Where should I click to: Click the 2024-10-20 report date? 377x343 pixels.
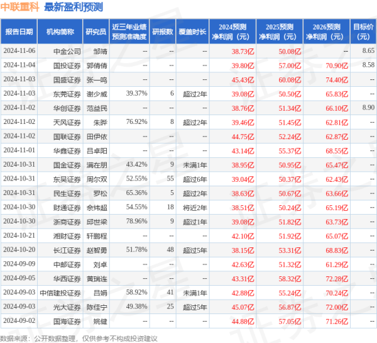[19, 250]
